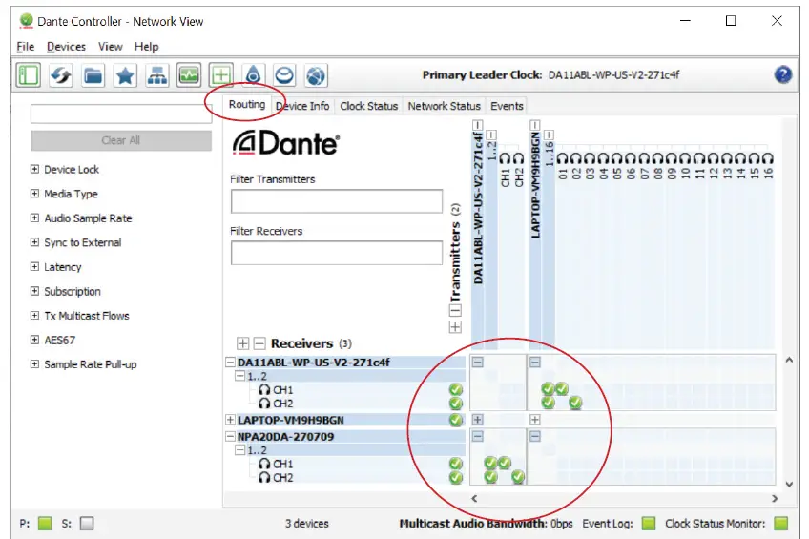The image size is (809, 539).
Task: Open the network hierarchy toolbar icon
Action: coord(156,75)
